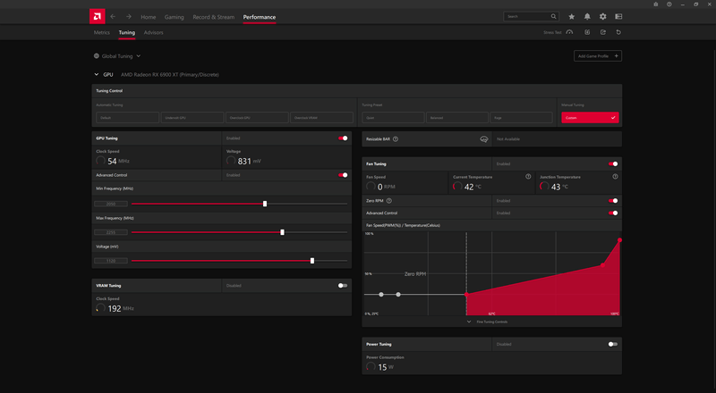716x393 pixels.
Task: Select Default automatic tuning
Action: pyautogui.click(x=127, y=118)
